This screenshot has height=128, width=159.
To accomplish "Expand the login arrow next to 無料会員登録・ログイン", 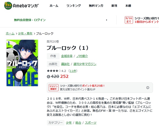I will (107, 20).
